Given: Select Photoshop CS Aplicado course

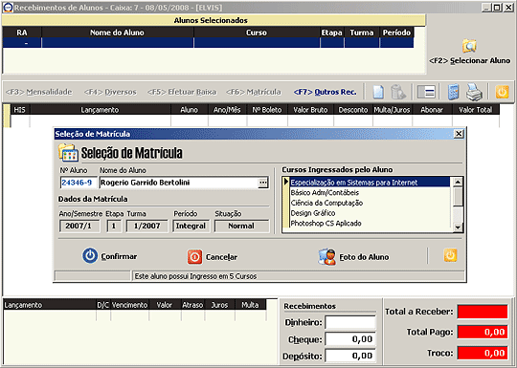Looking at the screenshot, I should [x=326, y=223].
